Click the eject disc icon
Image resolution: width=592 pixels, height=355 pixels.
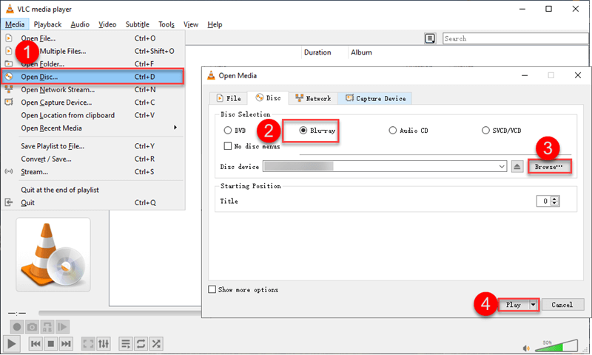(x=517, y=166)
